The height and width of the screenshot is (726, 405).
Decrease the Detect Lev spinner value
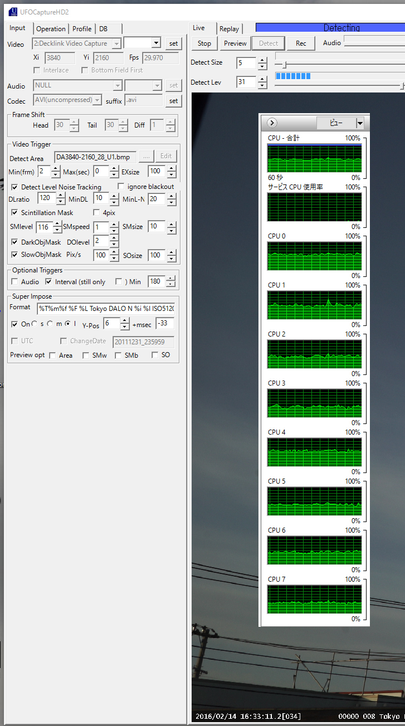[262, 85]
